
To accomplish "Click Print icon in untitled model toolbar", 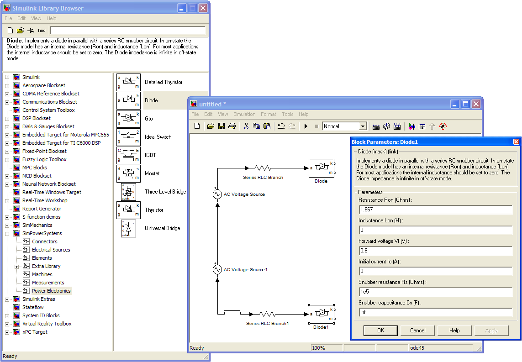I will click(232, 126).
